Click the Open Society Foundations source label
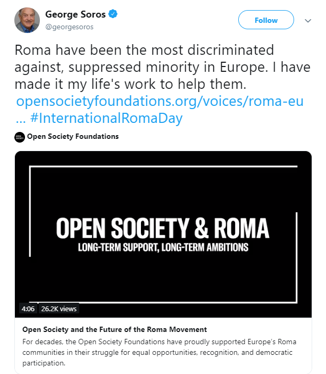 coord(72,137)
